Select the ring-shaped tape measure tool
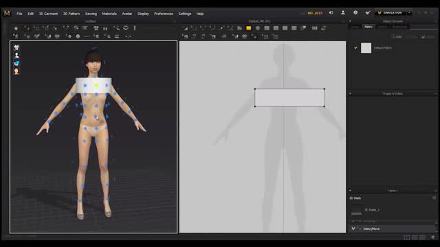 tap(126, 28)
